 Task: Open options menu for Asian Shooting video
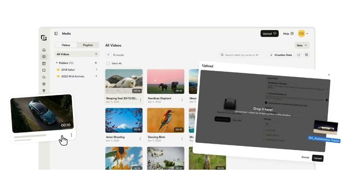pos(140,138)
